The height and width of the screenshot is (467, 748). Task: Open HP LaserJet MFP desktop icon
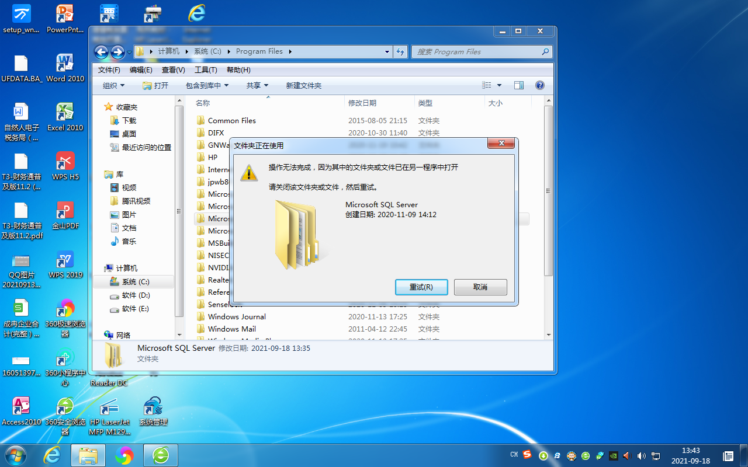[x=109, y=416]
